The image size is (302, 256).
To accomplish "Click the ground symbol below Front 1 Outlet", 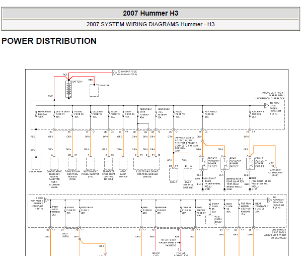I will [250, 189].
